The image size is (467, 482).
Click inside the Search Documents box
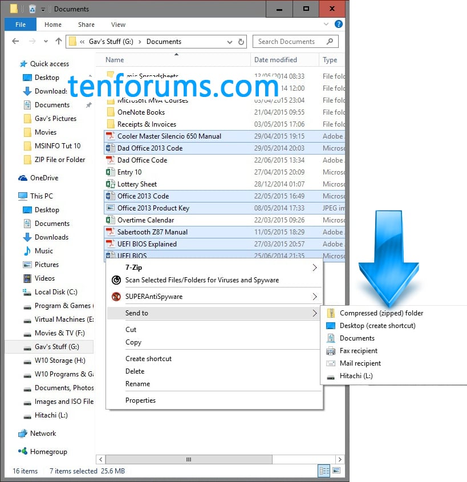pos(288,42)
